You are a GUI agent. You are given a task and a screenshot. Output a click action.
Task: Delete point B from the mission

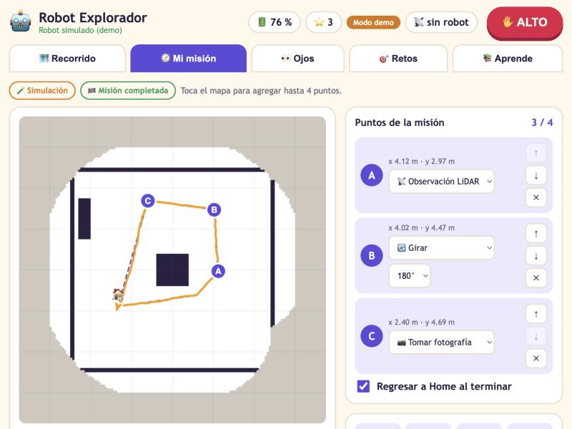pyautogui.click(x=536, y=278)
